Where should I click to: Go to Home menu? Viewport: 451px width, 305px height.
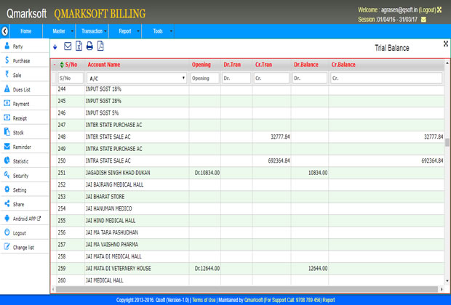click(26, 31)
